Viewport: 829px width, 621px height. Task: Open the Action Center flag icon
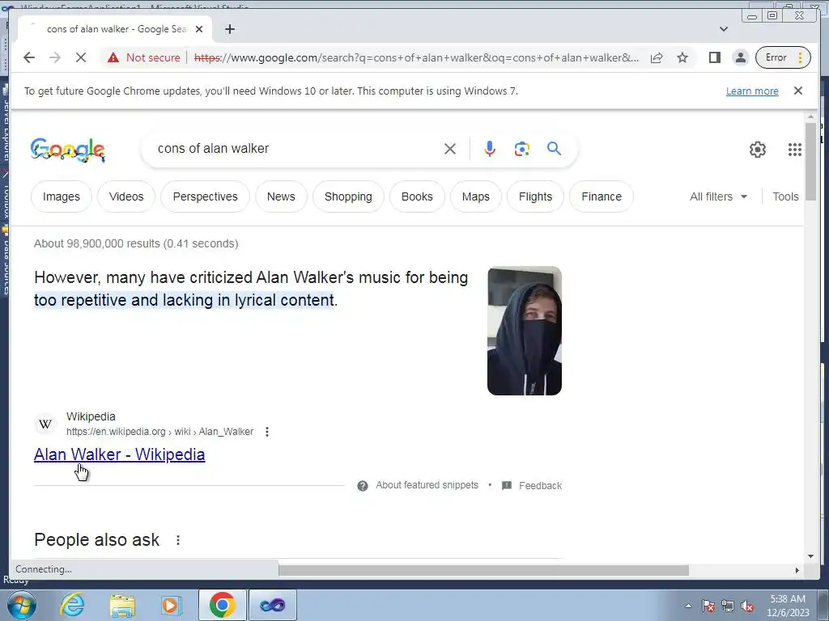point(708,606)
